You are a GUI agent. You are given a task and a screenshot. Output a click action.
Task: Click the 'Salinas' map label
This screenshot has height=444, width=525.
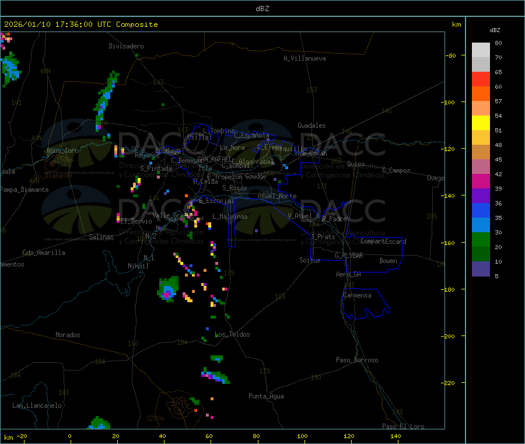[x=101, y=237]
